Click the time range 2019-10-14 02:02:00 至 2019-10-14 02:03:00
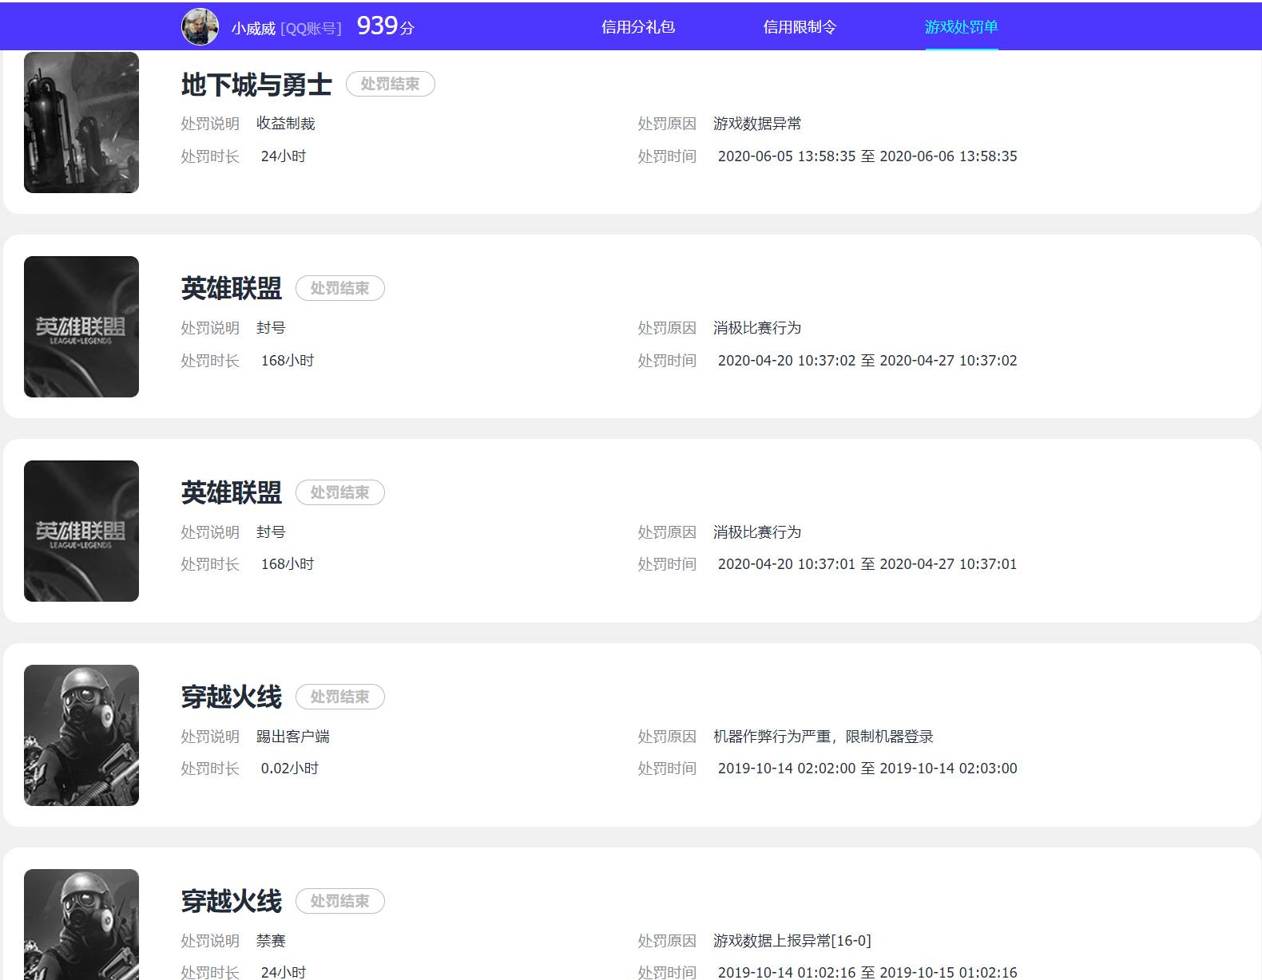This screenshot has width=1262, height=980. 867,769
